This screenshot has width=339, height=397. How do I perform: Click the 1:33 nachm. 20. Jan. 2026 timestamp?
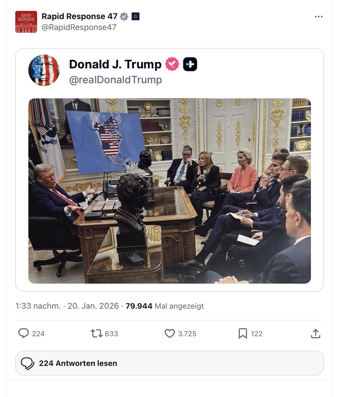pyautogui.click(x=67, y=306)
